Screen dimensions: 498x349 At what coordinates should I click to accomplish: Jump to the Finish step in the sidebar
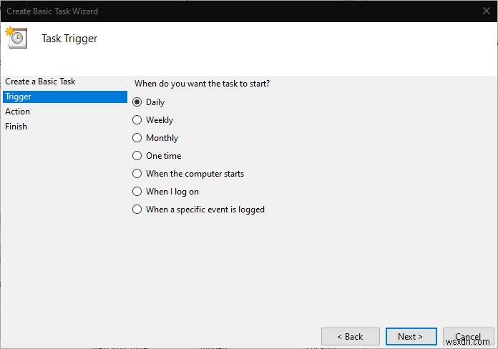(16, 127)
